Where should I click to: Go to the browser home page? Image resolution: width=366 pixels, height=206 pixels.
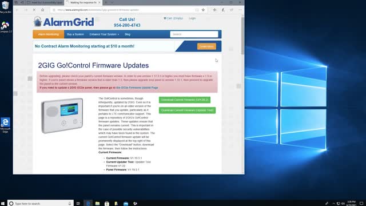point(42,10)
